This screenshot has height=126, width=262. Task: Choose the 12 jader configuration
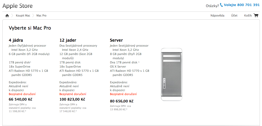coord(68,40)
